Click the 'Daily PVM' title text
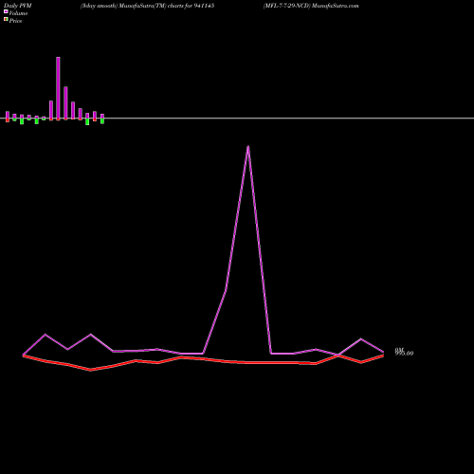Screen dimensions: 474x474 tap(18, 6)
